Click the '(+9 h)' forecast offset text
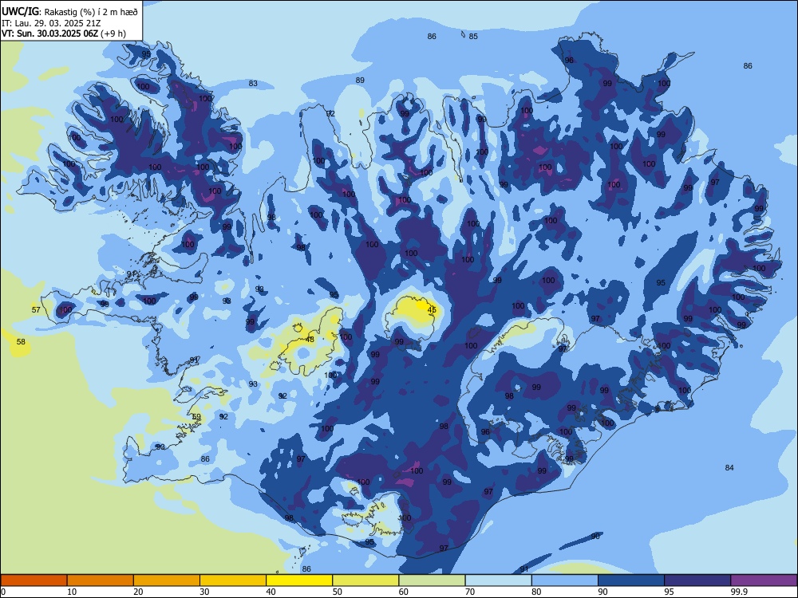798x598 pixels. coord(113,33)
